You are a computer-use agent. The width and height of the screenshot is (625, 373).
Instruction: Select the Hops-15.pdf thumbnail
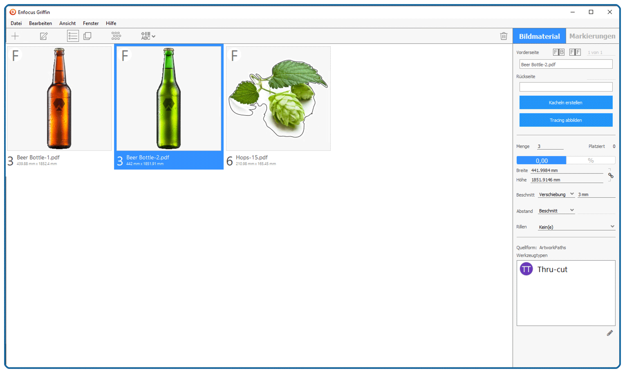pos(278,98)
